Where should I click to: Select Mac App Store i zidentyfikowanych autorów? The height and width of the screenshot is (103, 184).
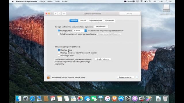click(x=59, y=53)
